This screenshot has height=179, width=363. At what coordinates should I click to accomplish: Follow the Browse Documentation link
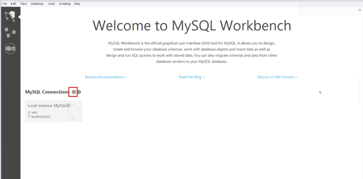click(x=106, y=77)
